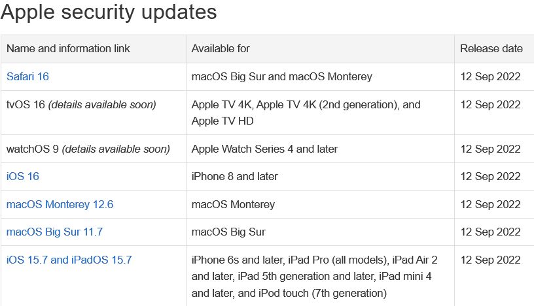The width and height of the screenshot is (534, 306).
Task: Open iOS 15.7 and iPadOS 15.7 link
Action: (69, 260)
